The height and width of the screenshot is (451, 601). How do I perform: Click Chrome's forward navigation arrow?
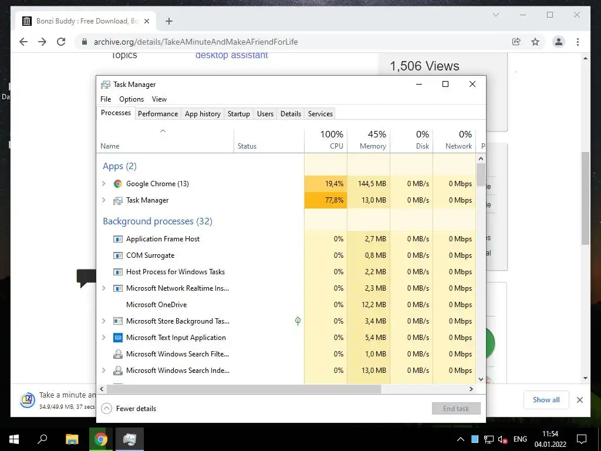42,42
